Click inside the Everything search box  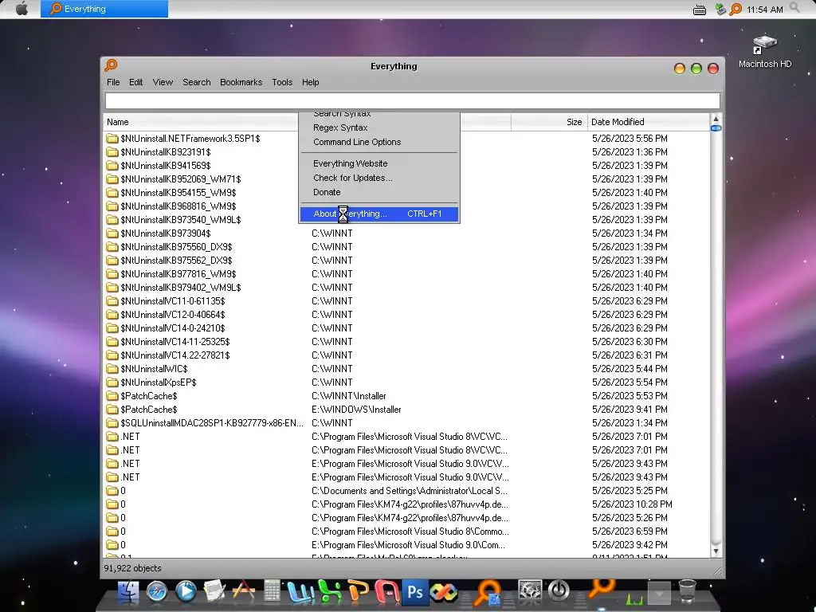click(412, 101)
